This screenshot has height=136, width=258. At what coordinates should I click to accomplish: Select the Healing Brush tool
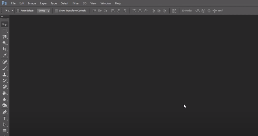[5, 62]
